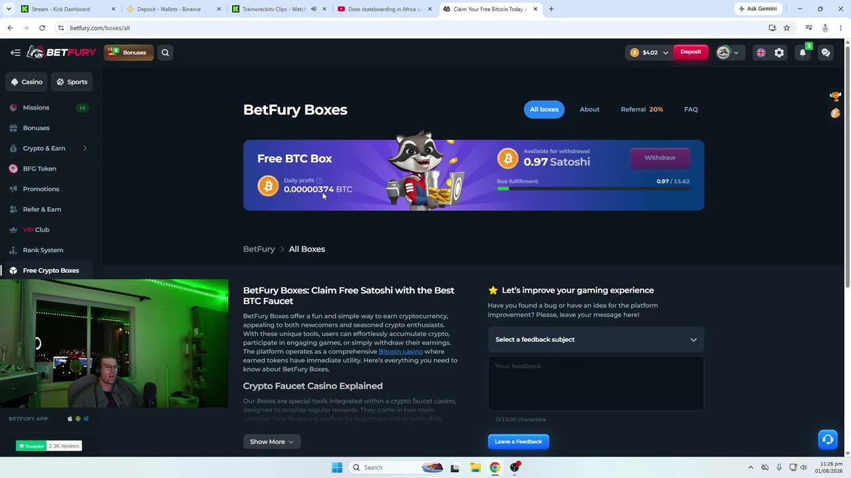Open Chrome tab search arrow
Viewport: 851px width, 478px height.
pos(9,9)
